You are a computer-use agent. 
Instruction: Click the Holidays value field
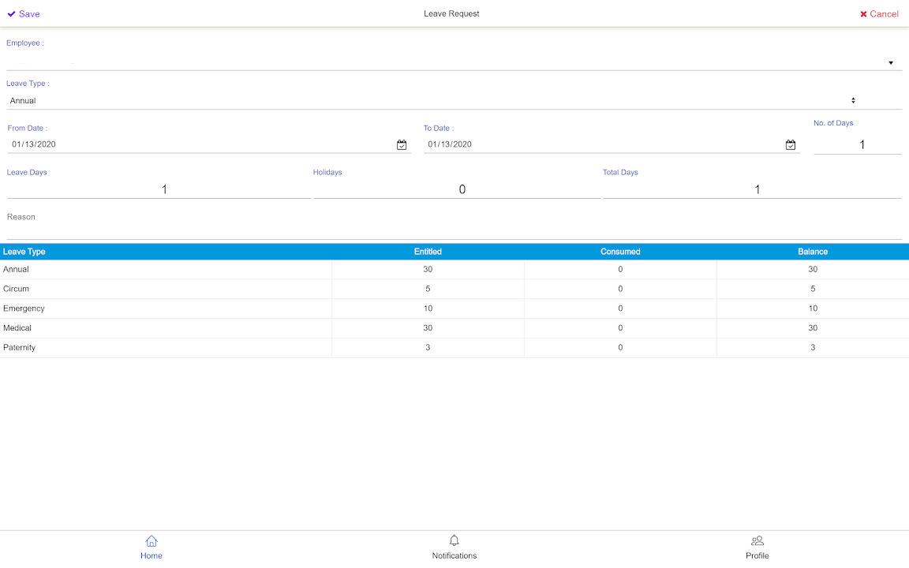point(457,189)
